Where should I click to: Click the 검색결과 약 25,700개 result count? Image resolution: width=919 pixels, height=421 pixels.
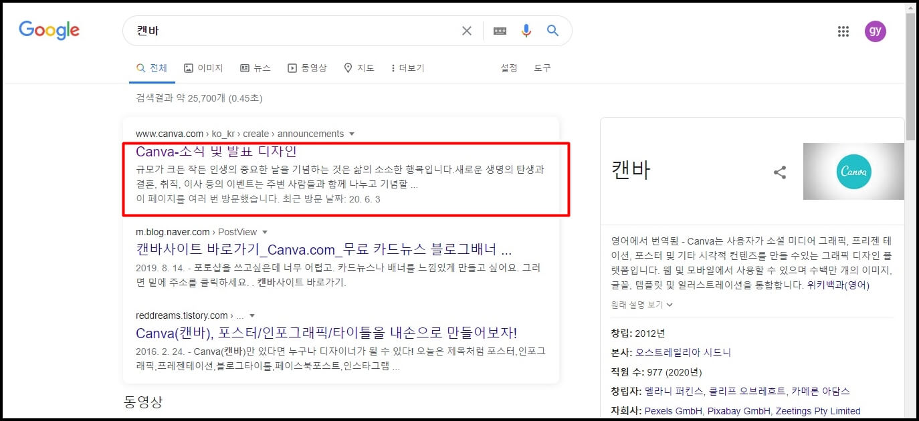[199, 98]
